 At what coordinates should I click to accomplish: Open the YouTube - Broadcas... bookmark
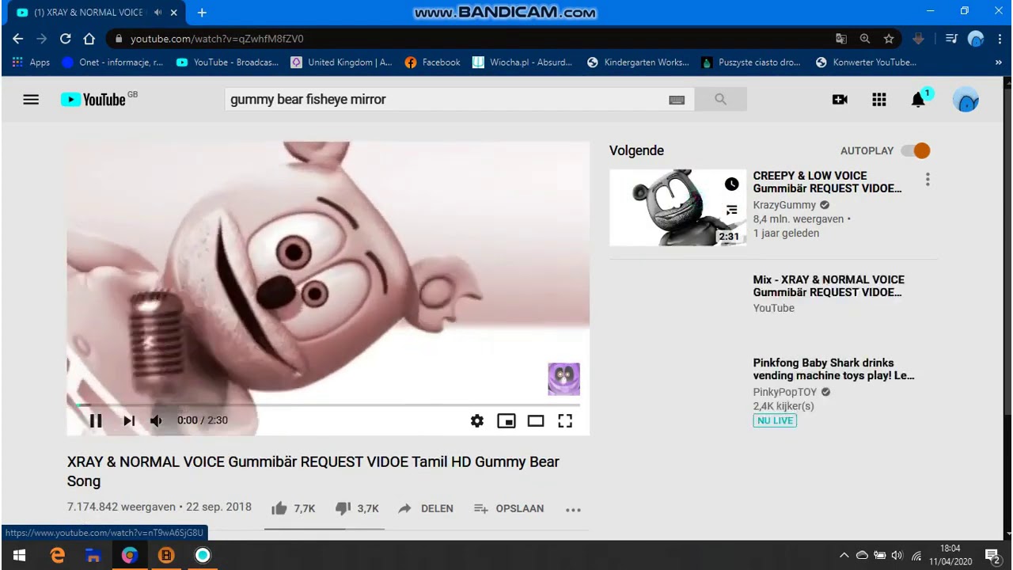[x=227, y=63]
